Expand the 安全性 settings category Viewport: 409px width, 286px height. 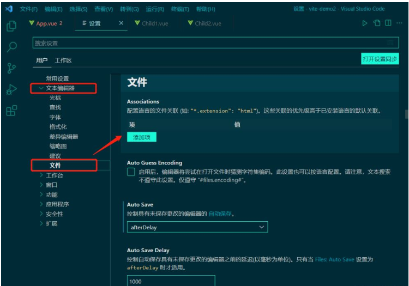tap(41, 214)
